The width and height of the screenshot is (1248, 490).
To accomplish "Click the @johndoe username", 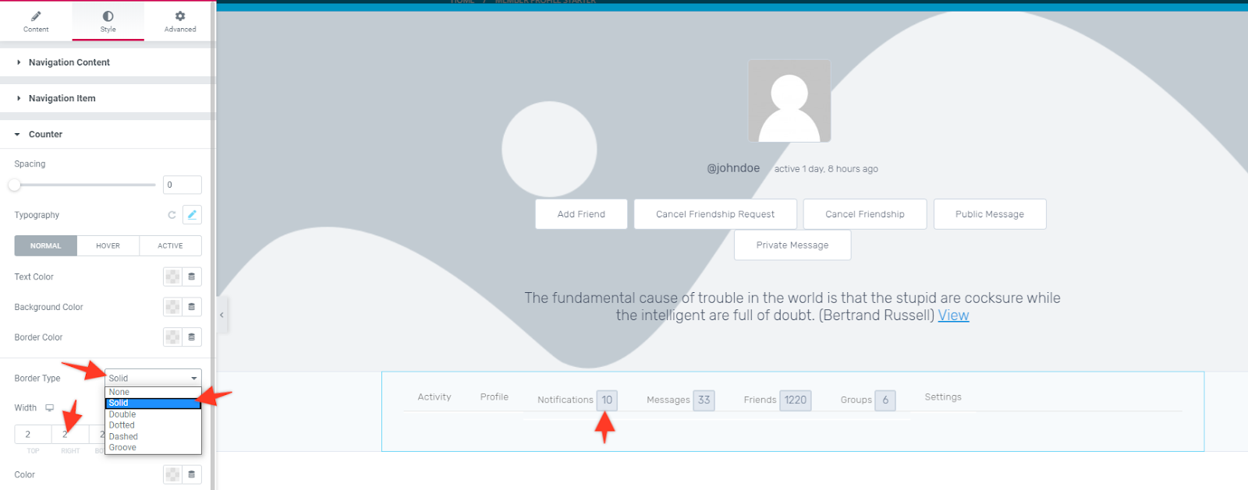I will click(x=733, y=168).
